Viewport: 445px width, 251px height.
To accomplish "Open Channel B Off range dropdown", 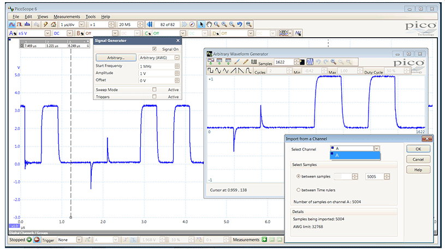I will 115,33.
